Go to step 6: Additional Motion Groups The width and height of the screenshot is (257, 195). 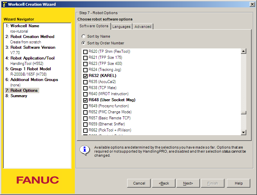[32, 79]
